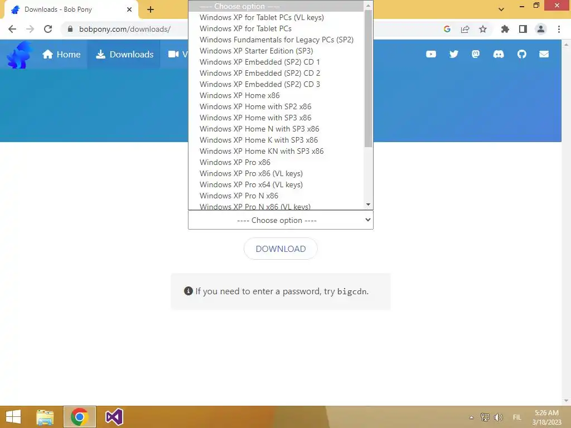This screenshot has width=571, height=428.
Task: Click the network tray icon
Action: (x=485, y=417)
